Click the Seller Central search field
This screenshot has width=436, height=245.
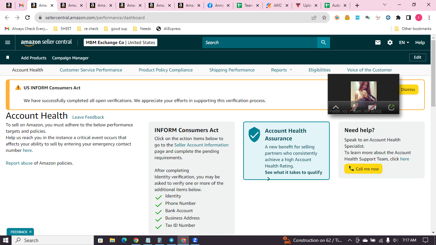coord(260,42)
